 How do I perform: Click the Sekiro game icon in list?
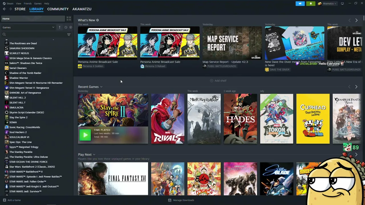pos(7,63)
